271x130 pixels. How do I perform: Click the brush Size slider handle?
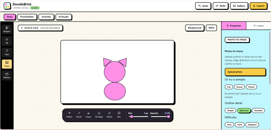pyautogui.click(x=131, y=117)
